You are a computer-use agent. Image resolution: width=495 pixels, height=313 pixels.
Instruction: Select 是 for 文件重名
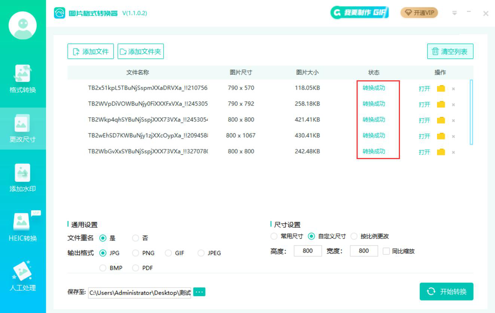click(x=103, y=238)
